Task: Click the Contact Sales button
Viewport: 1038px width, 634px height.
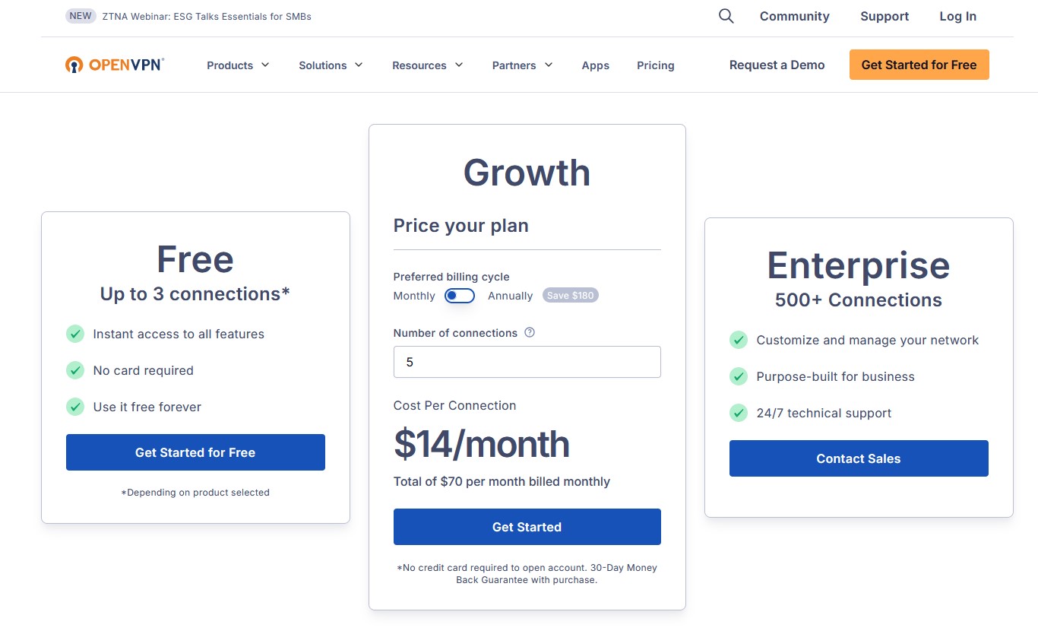Action: coord(859,458)
